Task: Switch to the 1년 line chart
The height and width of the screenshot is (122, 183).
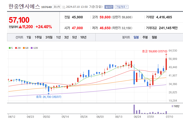Action: click(58, 37)
